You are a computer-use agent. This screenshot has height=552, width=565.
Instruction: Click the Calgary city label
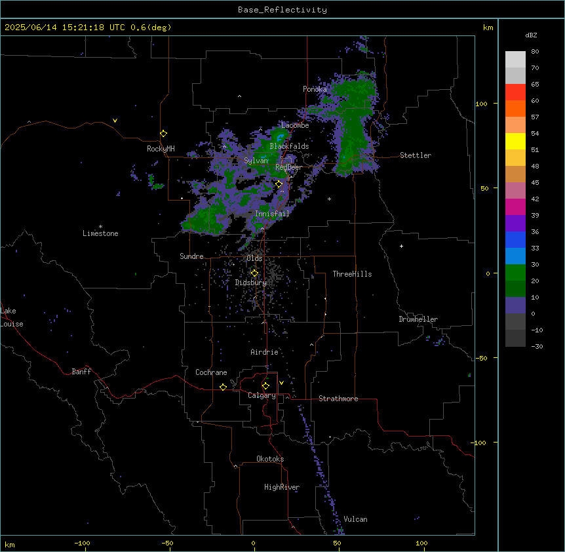262,395
